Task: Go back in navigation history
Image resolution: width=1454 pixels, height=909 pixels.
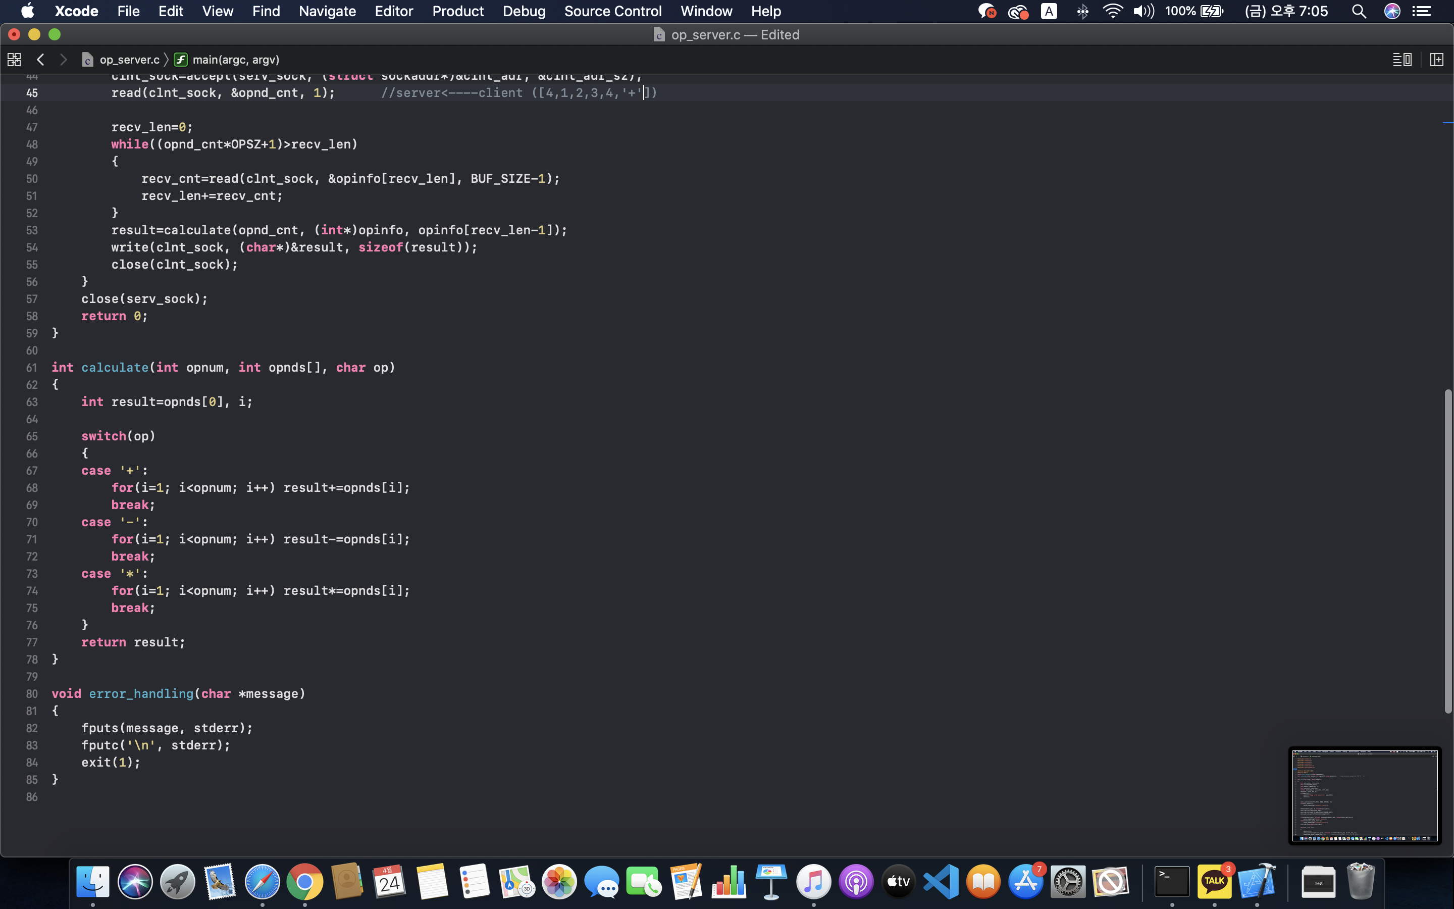Action: [x=40, y=60]
